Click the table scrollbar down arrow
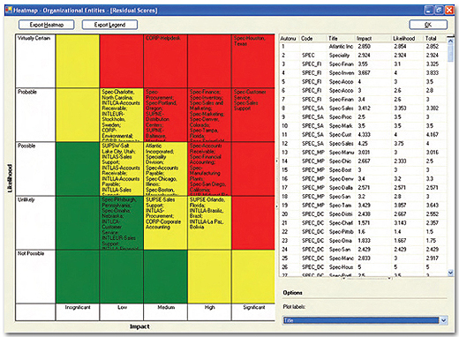 pyautogui.click(x=450, y=273)
